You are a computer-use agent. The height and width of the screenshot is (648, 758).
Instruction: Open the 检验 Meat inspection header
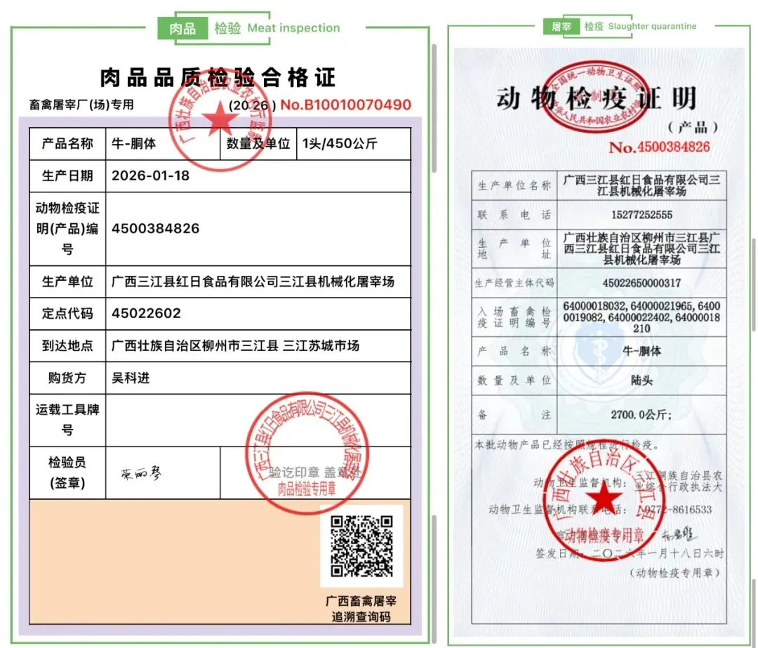277,28
